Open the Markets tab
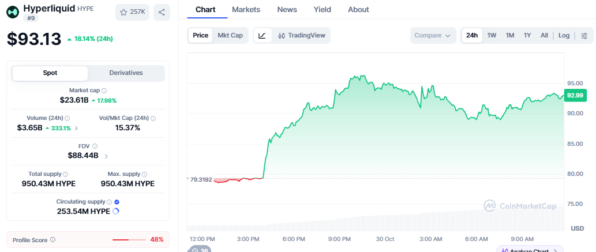 coord(246,9)
